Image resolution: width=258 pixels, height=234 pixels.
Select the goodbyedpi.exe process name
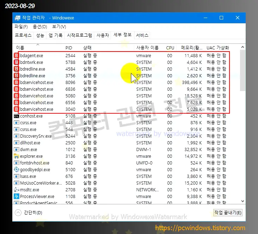[35, 169]
